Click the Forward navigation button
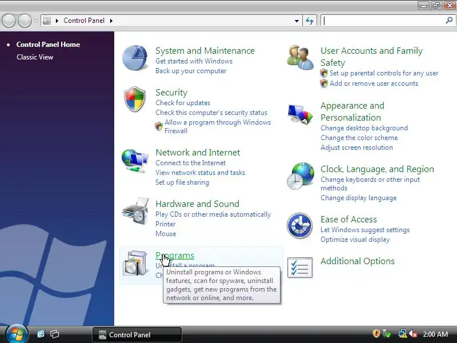Screen dimensions: 457x343 [x=25, y=21]
